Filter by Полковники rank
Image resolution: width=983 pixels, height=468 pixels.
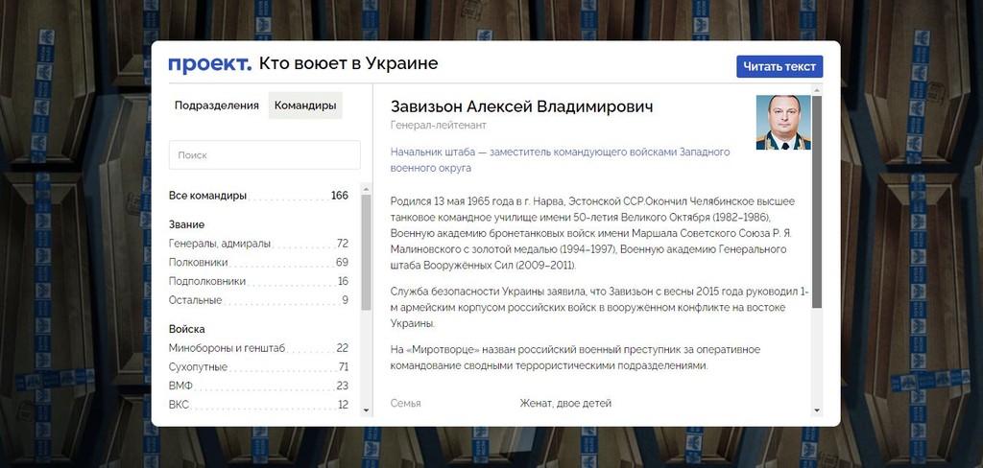pos(258,262)
